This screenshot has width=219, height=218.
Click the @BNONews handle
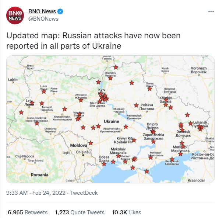coord(43,19)
